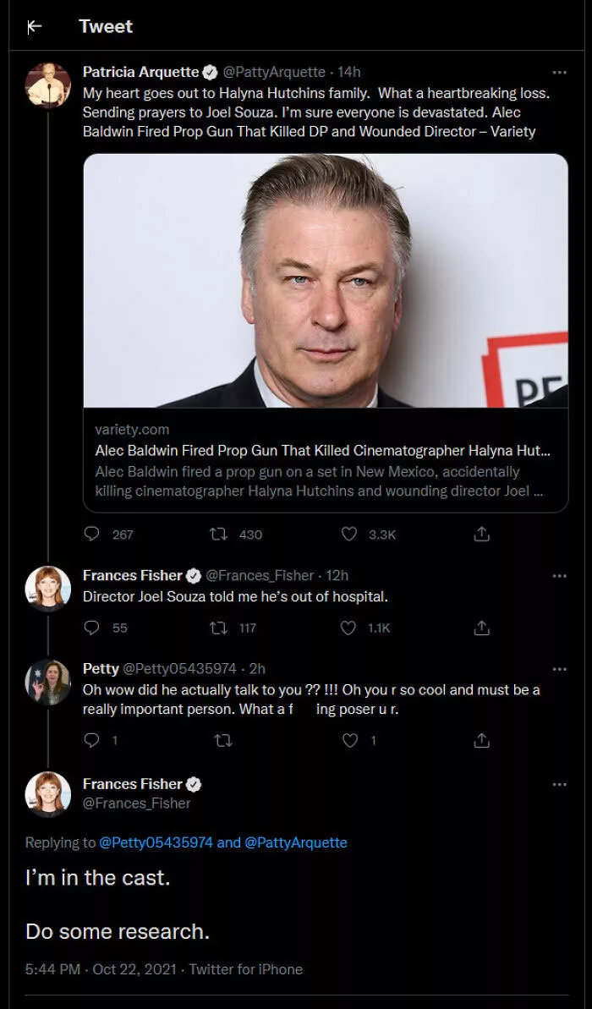This screenshot has width=592, height=1009.
Task: Share Petty's reply tweet
Action: click(481, 741)
